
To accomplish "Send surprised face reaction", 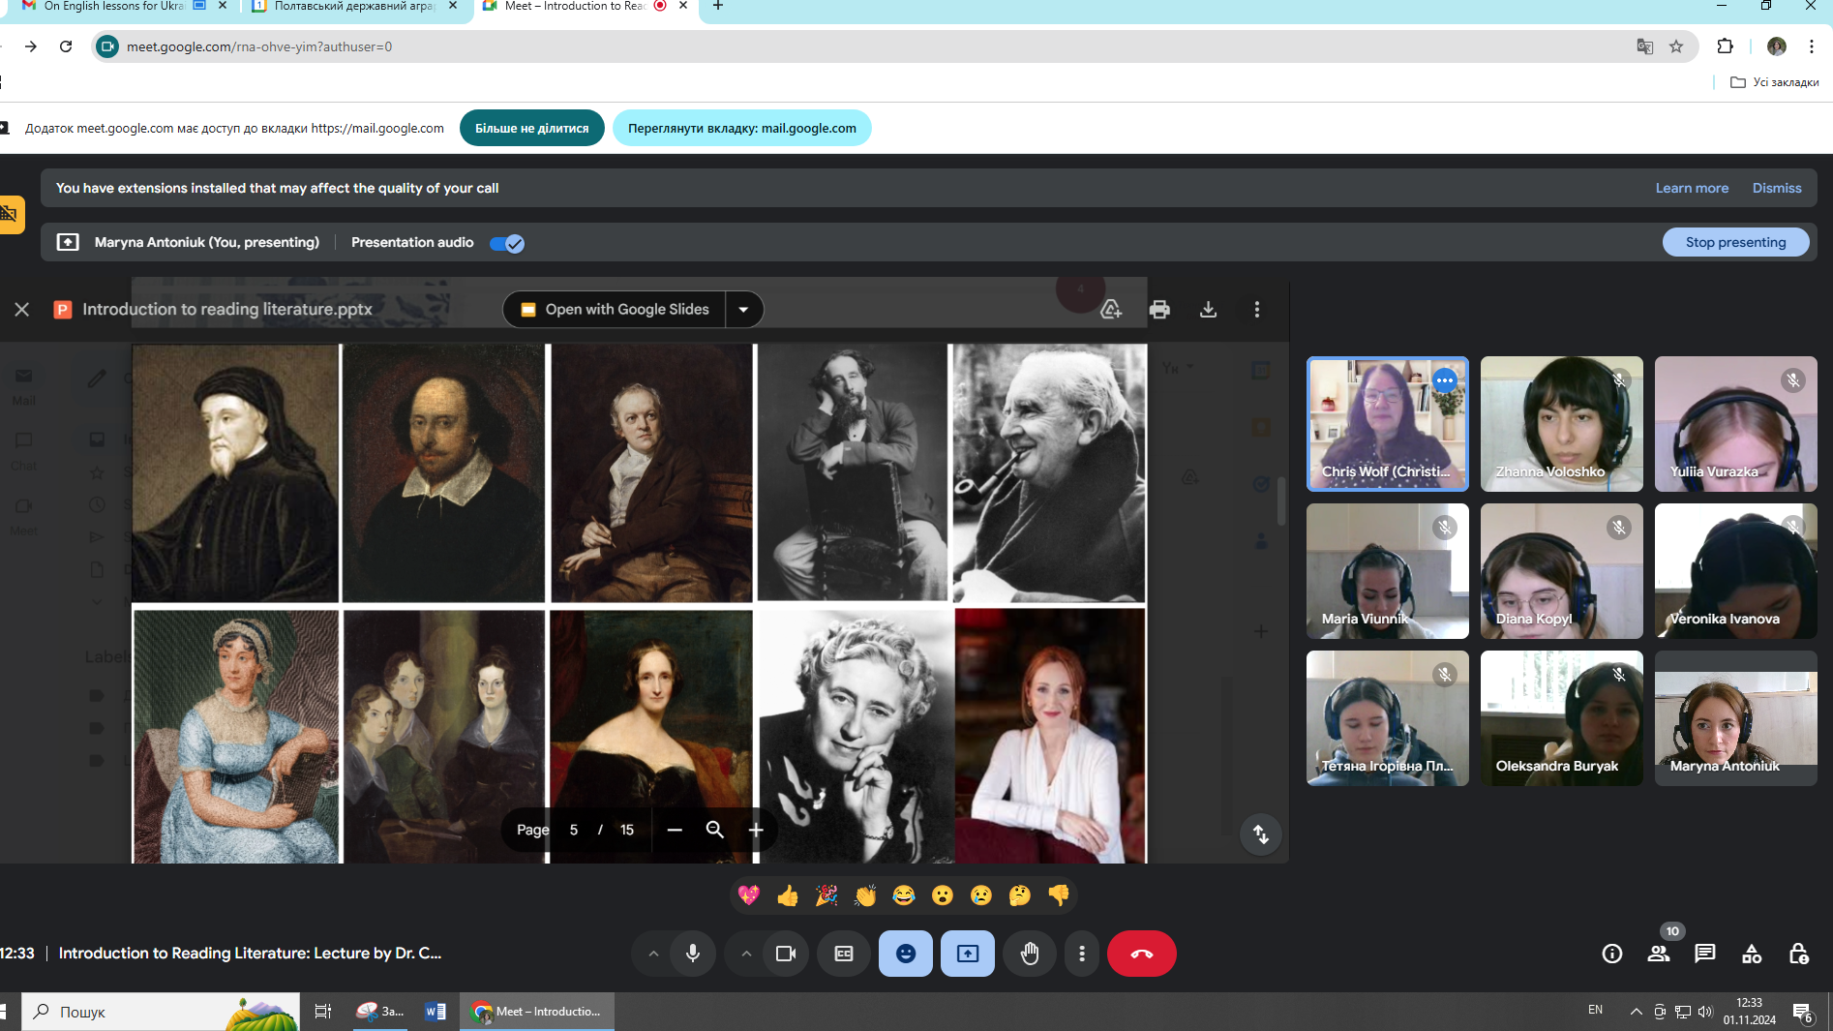I will click(x=943, y=895).
